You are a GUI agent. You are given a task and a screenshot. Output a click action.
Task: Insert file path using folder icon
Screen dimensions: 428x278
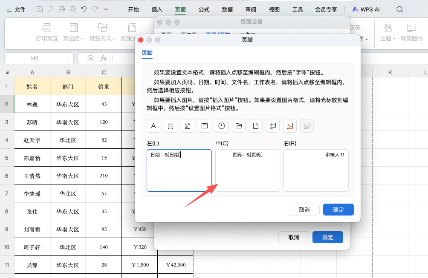239,126
